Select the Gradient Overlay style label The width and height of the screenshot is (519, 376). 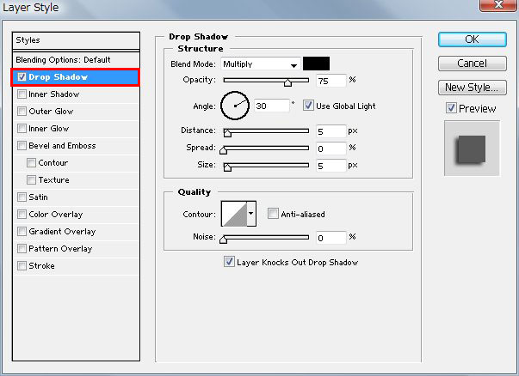click(x=62, y=232)
